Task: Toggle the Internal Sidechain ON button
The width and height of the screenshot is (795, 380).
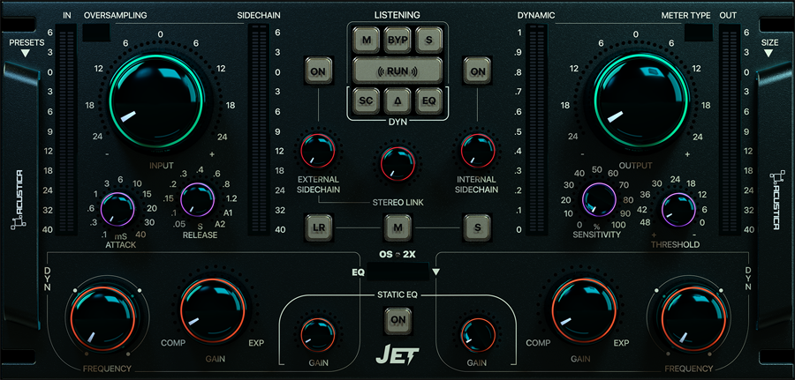Action: coord(478,71)
